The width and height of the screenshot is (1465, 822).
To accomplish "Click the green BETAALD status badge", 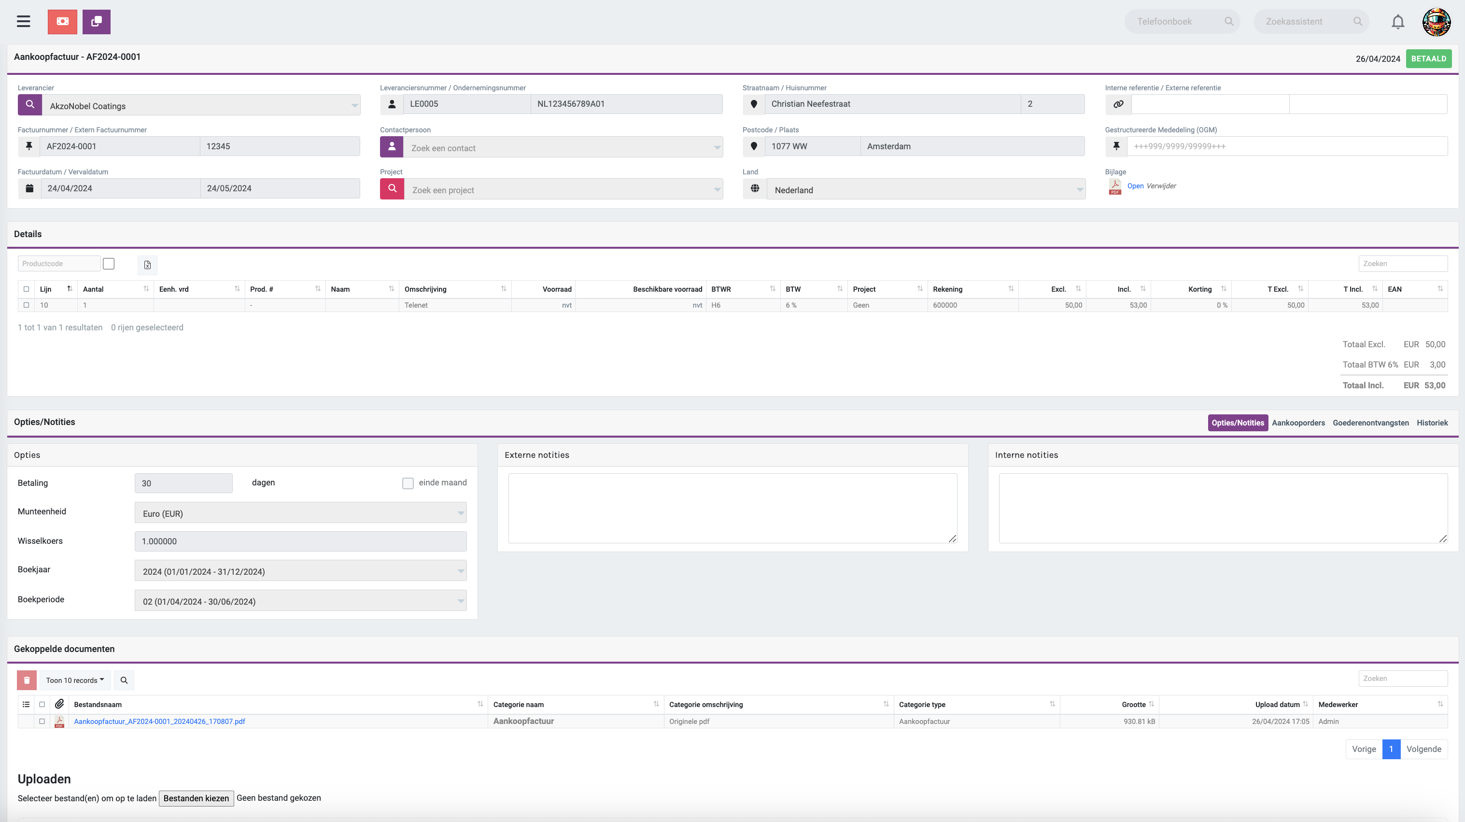I will (x=1429, y=58).
